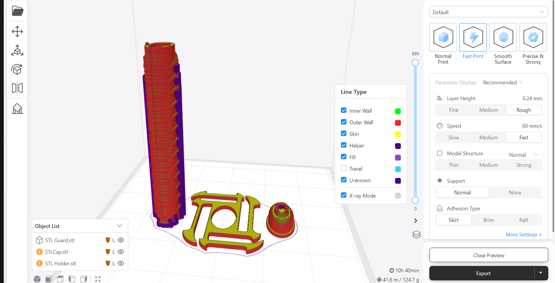Open the More Settings link
This screenshot has width=555, height=283.
pyautogui.click(x=523, y=234)
